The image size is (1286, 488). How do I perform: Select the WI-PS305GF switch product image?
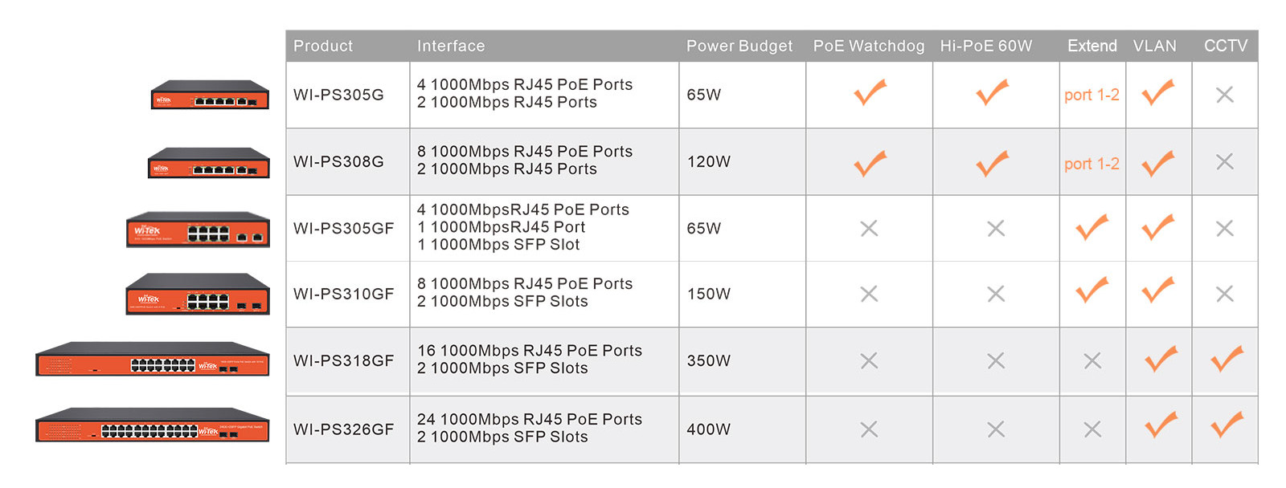tap(198, 230)
